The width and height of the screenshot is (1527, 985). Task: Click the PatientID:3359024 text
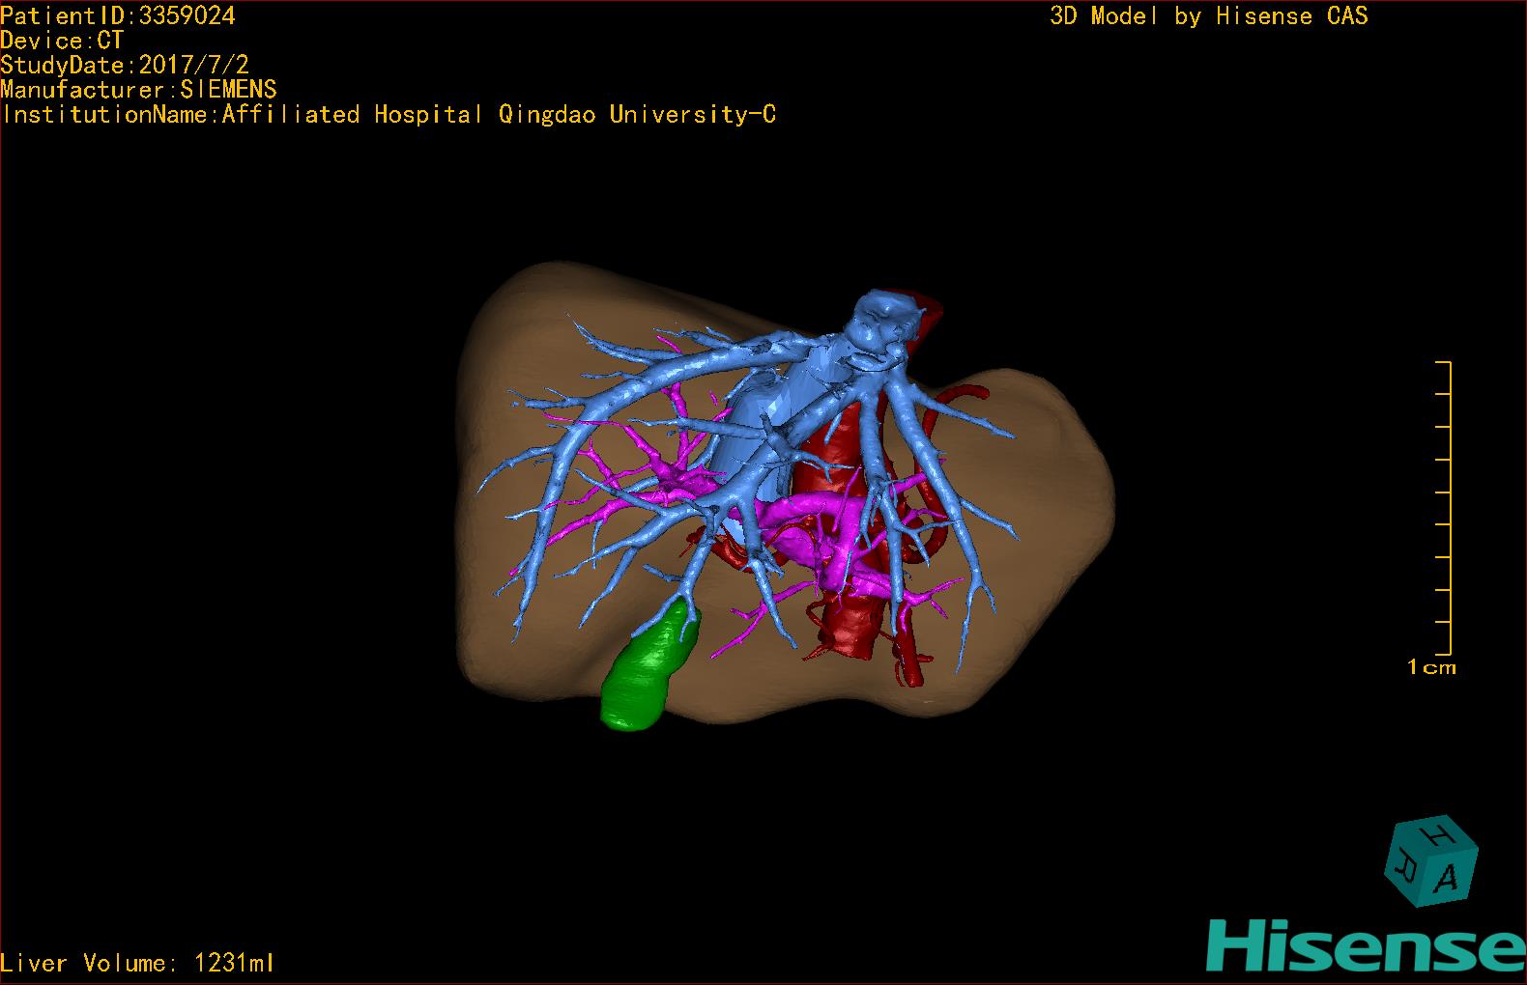pos(118,15)
